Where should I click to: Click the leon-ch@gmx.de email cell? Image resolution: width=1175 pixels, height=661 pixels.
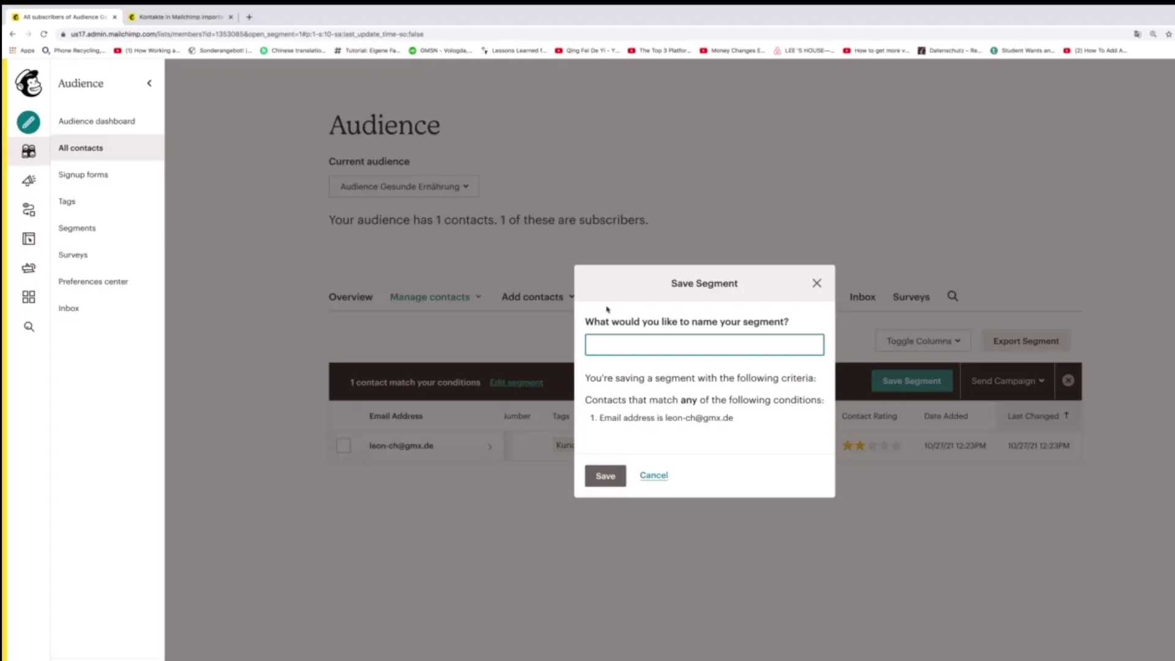tap(401, 446)
